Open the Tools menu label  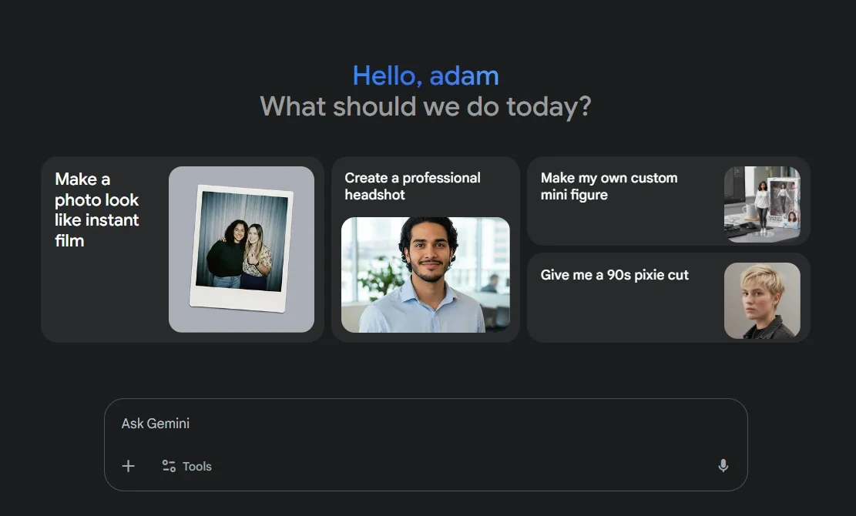pyautogui.click(x=197, y=467)
